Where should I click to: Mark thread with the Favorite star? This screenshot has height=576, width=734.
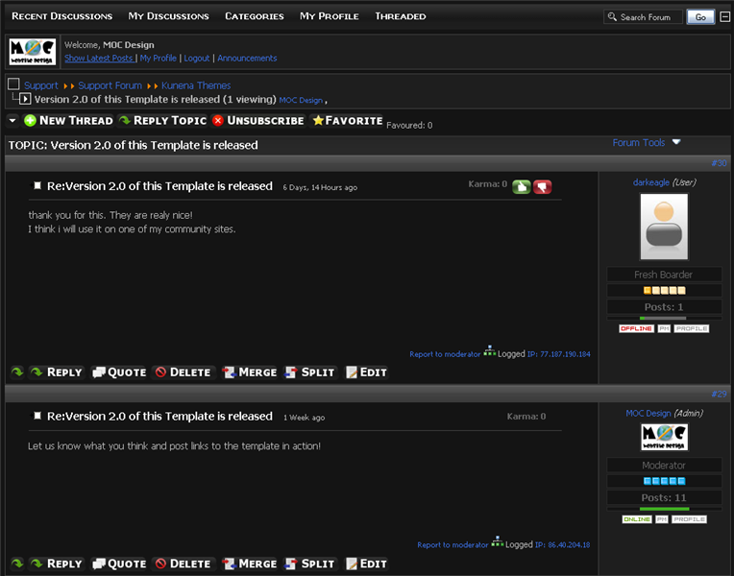click(x=318, y=120)
